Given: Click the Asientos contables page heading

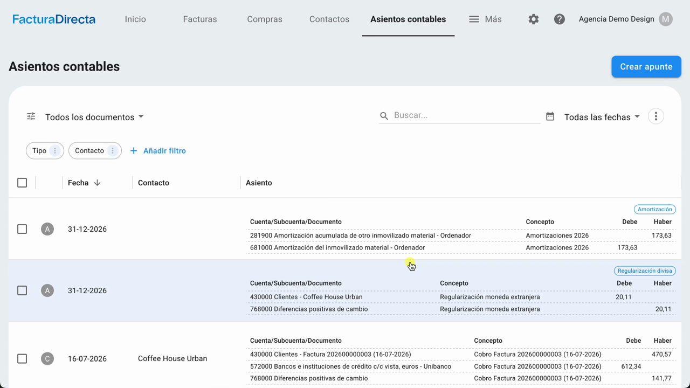Looking at the screenshot, I should [x=64, y=67].
